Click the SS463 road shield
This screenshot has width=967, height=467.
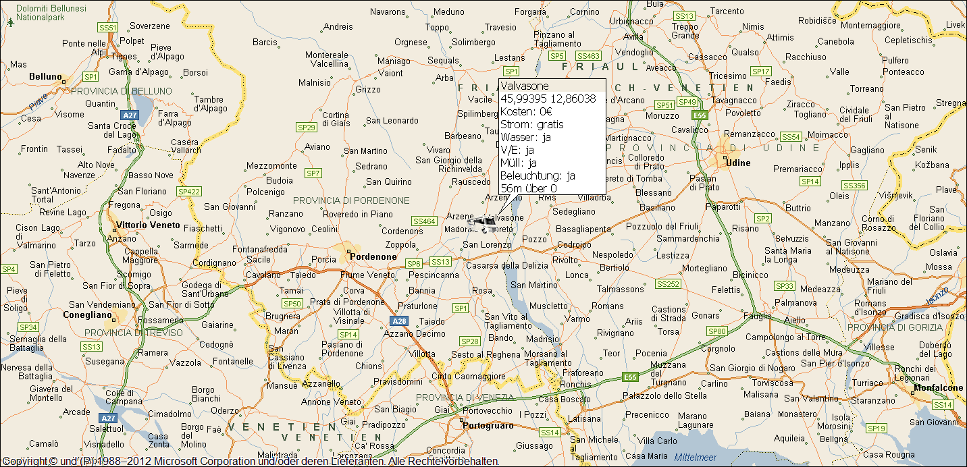[x=588, y=55]
